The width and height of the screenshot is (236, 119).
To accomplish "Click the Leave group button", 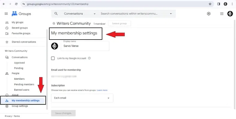I will click(119, 24).
